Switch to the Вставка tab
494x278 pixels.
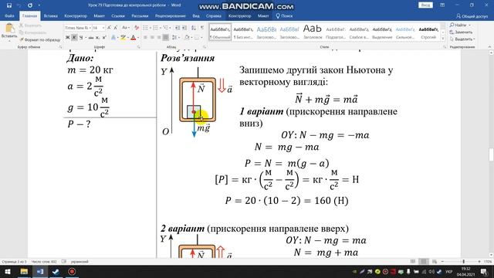click(50, 15)
